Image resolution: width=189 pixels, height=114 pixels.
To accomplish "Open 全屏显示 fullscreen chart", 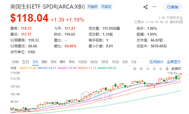I will [174, 62].
